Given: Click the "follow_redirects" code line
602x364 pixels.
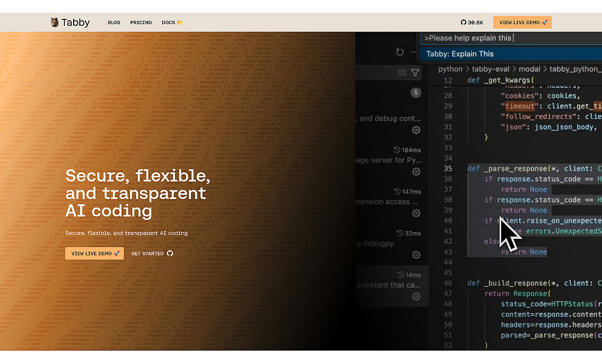Looking at the screenshot, I should 551,116.
